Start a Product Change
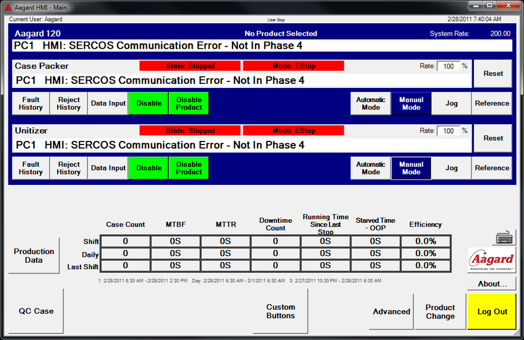524x340 pixels. [440, 311]
